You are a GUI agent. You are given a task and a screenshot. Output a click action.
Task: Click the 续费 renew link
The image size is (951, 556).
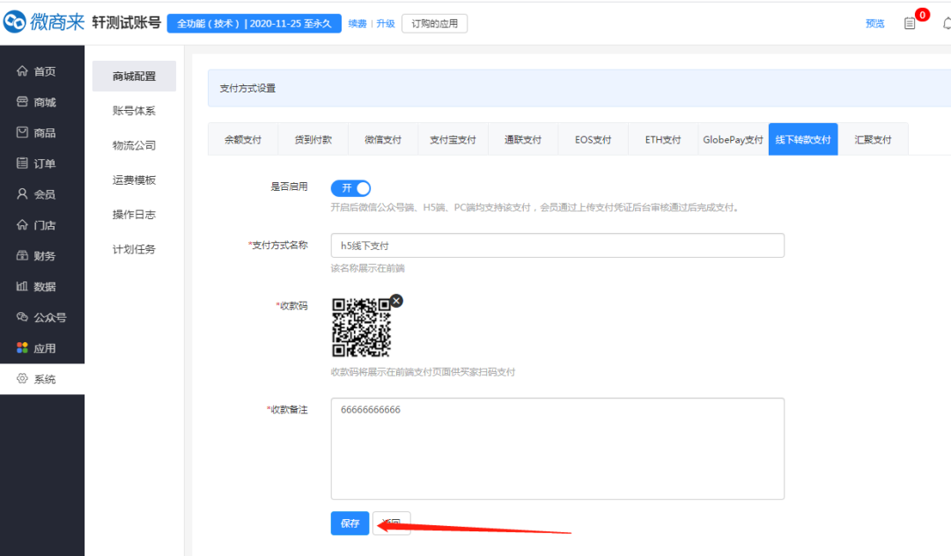click(x=358, y=24)
